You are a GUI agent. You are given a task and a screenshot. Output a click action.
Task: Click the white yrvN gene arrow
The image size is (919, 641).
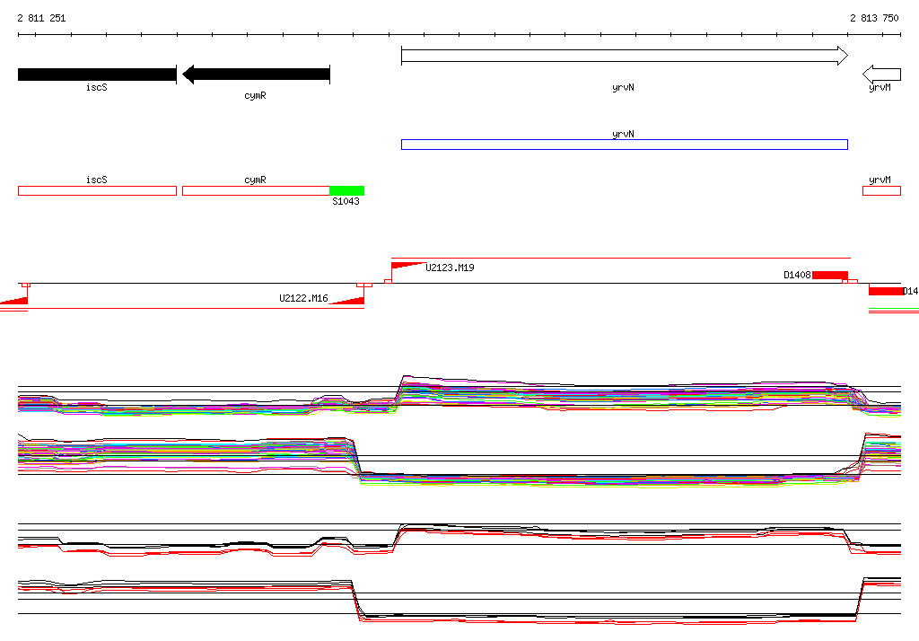click(625, 56)
